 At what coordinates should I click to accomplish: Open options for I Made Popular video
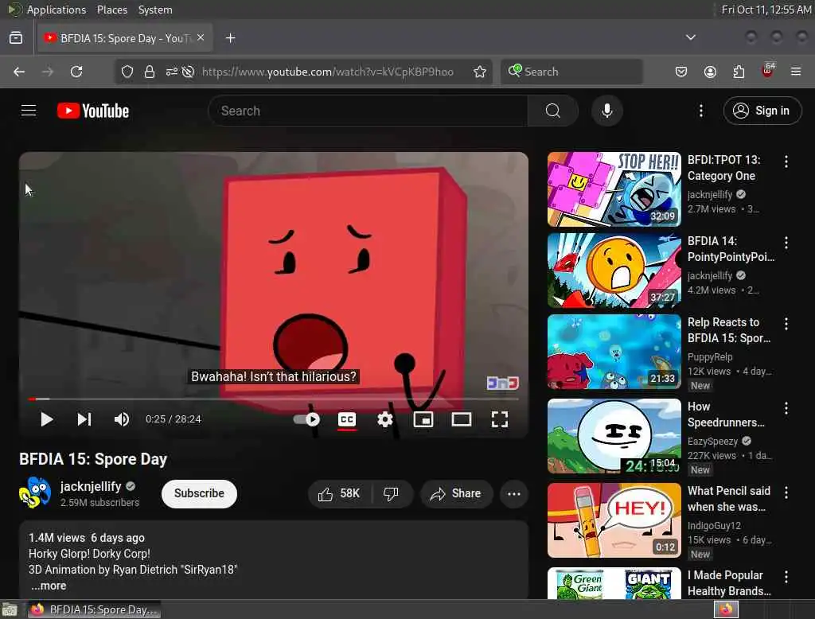(x=786, y=576)
